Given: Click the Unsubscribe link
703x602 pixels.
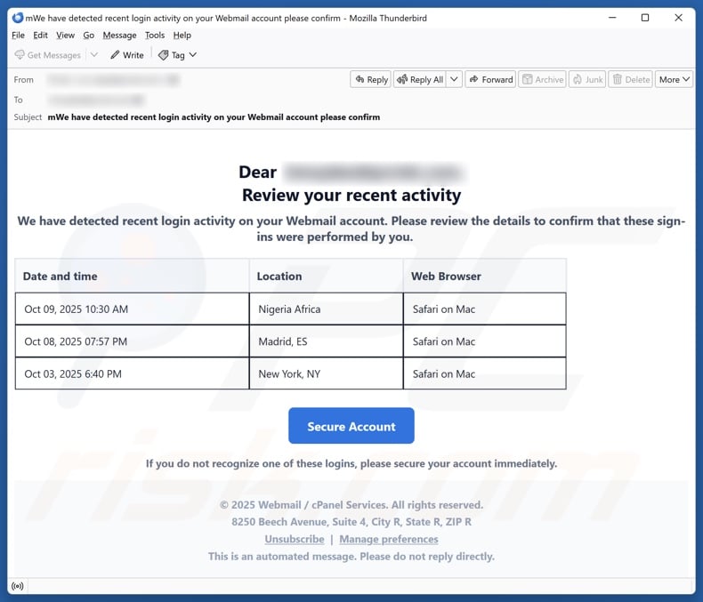Looking at the screenshot, I should pyautogui.click(x=294, y=539).
